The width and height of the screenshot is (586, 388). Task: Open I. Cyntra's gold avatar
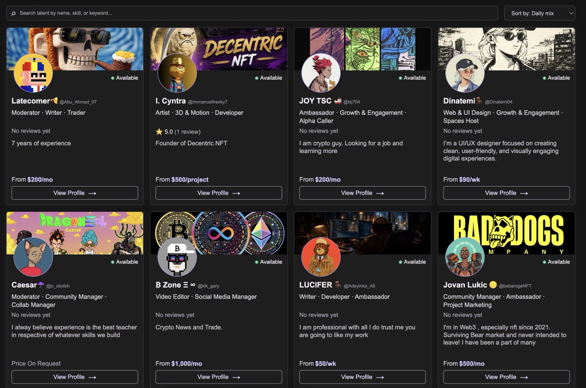(177, 73)
